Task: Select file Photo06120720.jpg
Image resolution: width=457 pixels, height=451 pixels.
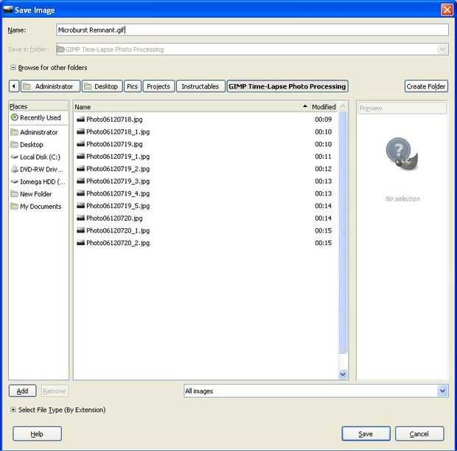Action: [x=206, y=218]
